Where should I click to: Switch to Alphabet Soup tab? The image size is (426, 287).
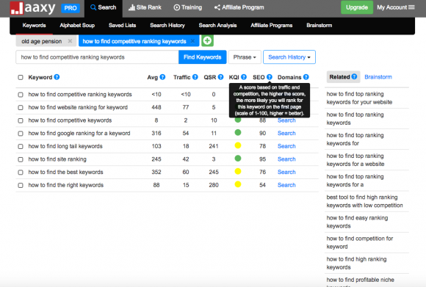click(x=77, y=25)
